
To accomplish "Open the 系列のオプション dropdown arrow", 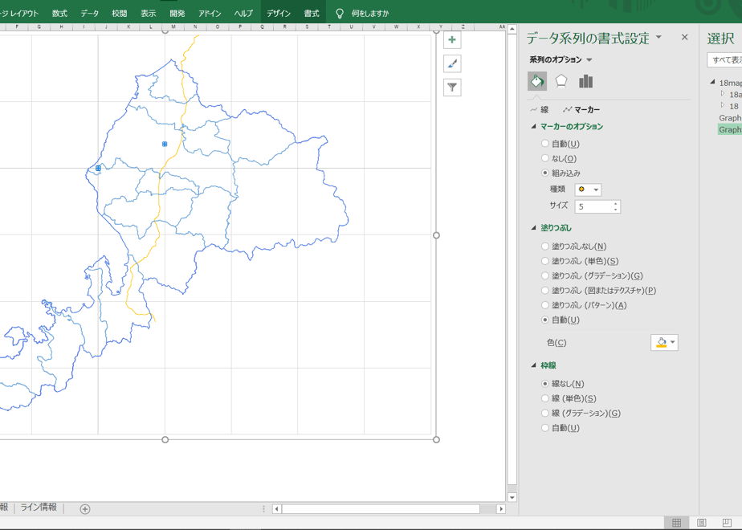I will (x=589, y=59).
